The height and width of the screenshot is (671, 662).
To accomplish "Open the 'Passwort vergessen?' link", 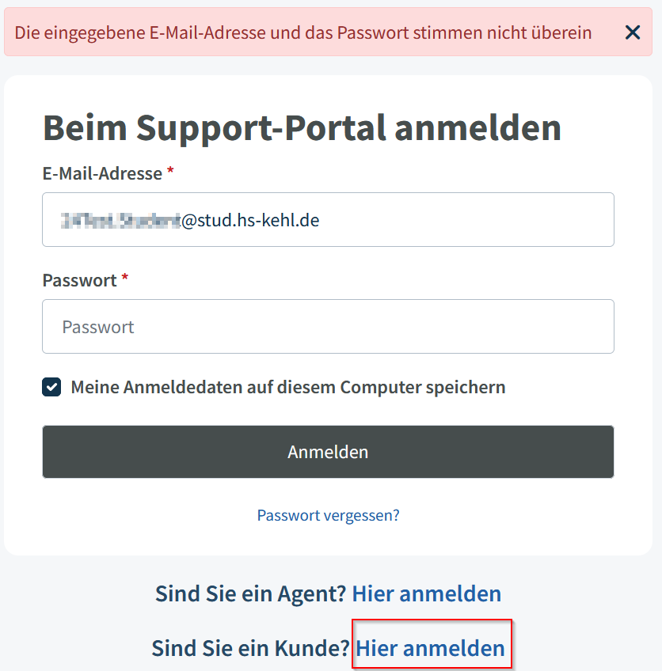I will (328, 515).
